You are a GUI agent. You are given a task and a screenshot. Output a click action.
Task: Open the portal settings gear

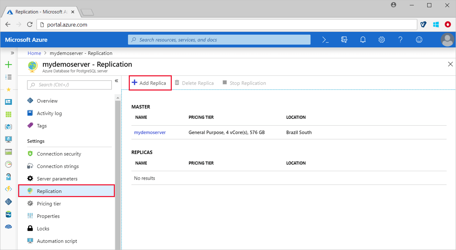click(x=381, y=39)
